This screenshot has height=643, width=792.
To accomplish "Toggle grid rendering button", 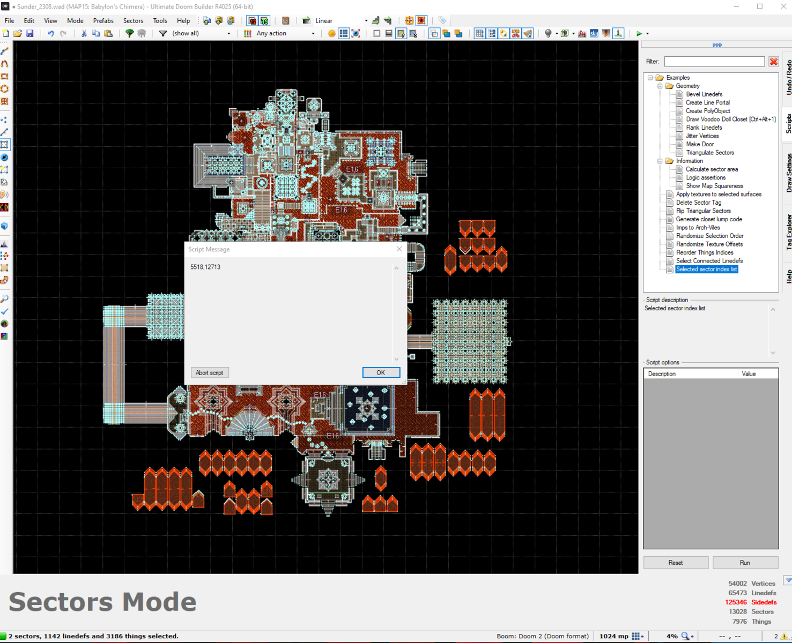I will [344, 33].
